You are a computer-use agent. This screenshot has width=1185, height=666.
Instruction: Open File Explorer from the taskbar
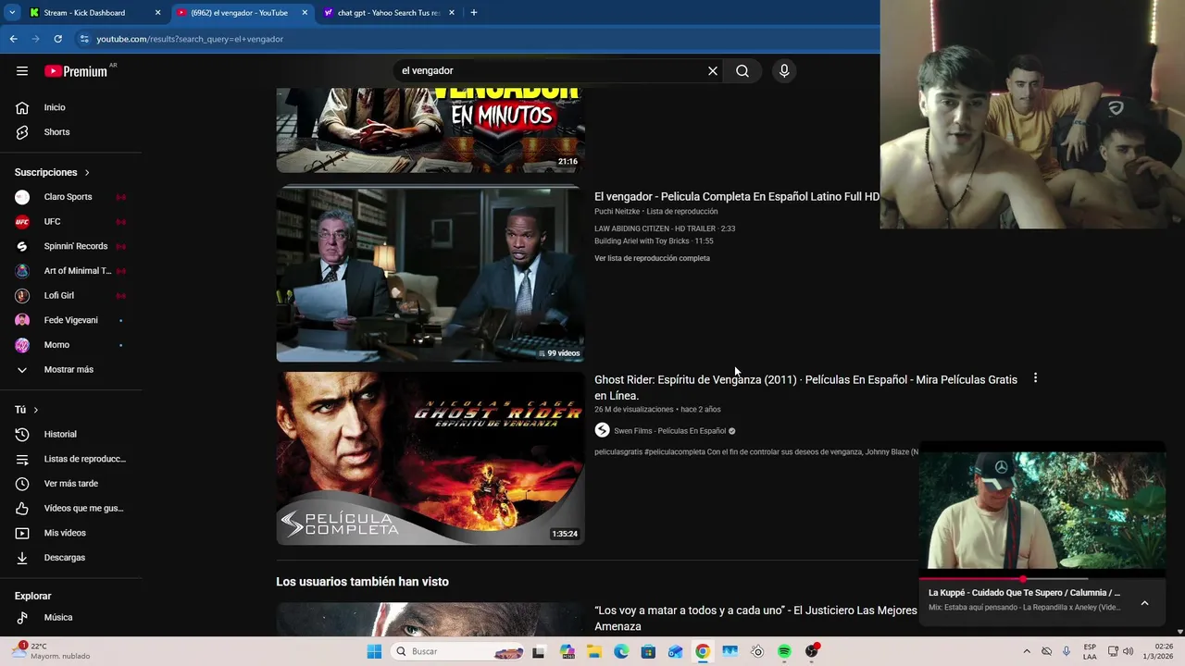(593, 651)
